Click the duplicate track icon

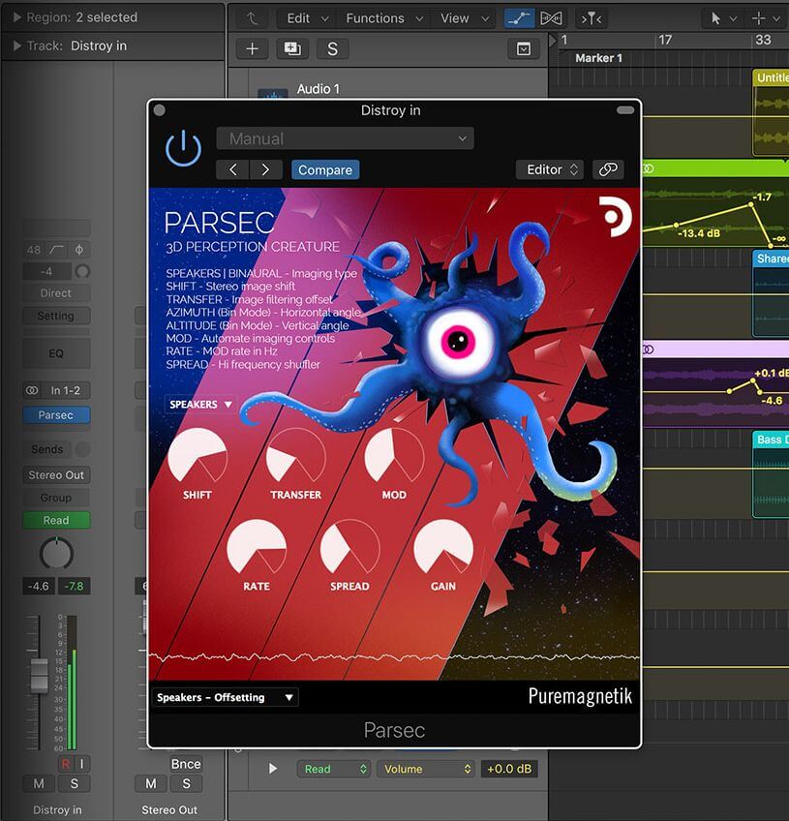click(x=292, y=48)
